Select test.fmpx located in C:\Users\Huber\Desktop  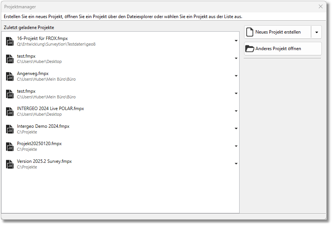click(x=26, y=56)
